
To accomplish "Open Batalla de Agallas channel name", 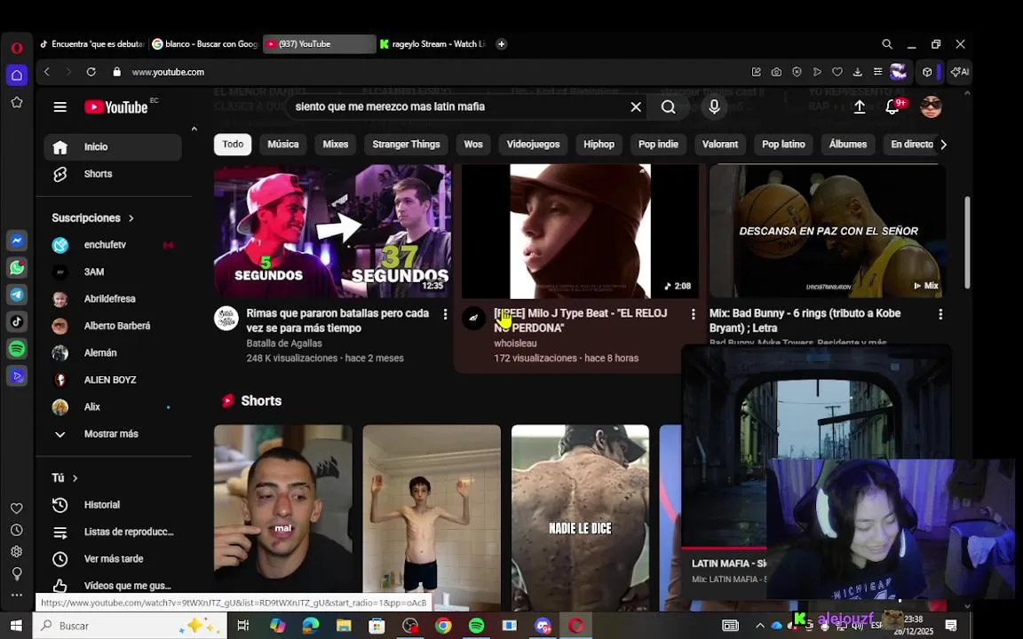I will point(284,343).
